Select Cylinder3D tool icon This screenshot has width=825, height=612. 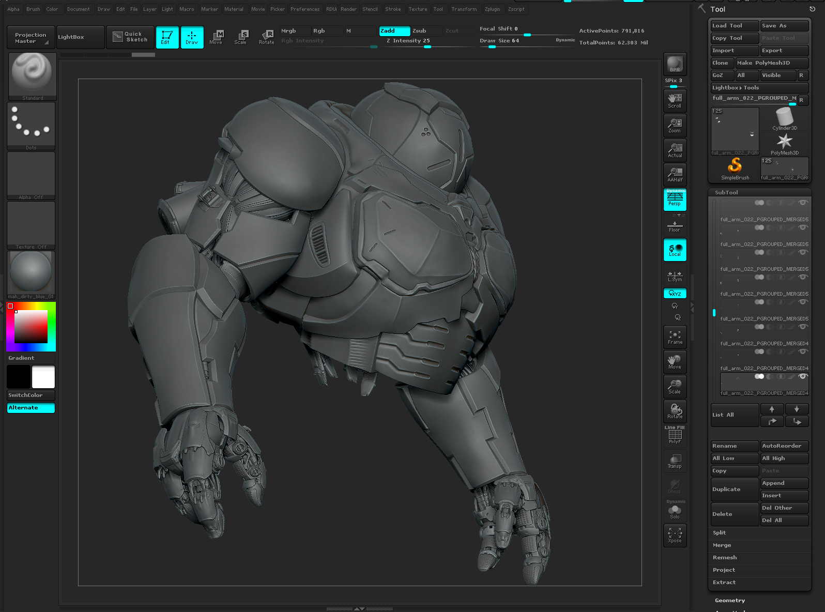[x=784, y=119]
